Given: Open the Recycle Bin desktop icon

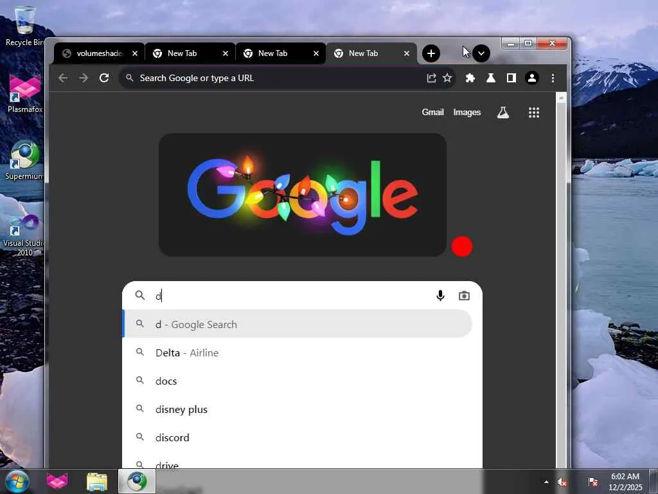Looking at the screenshot, I should click(x=24, y=26).
